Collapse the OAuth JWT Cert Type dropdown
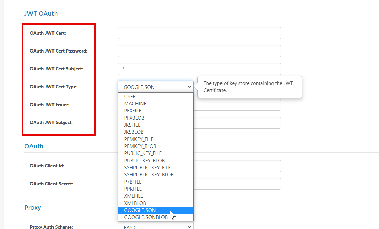The height and width of the screenshot is (229, 379). click(x=155, y=87)
